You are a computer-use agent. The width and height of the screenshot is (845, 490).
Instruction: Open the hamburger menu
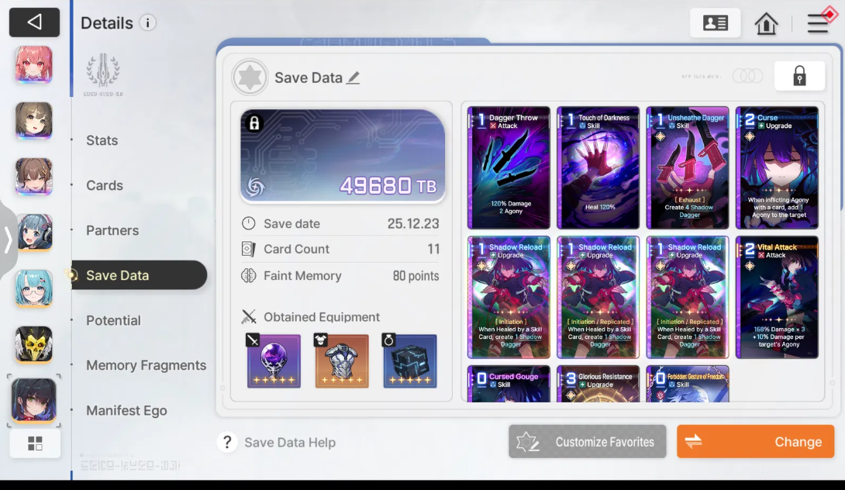coord(818,23)
